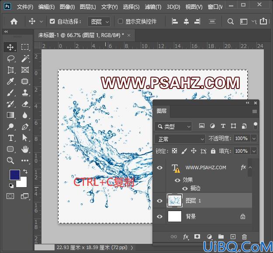Screen dimensions: 273x253
Task: Select the Eraser tool
Action: click(x=25, y=104)
